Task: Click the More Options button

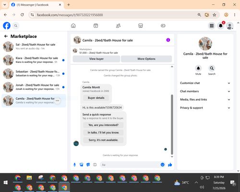Action: tap(146, 59)
